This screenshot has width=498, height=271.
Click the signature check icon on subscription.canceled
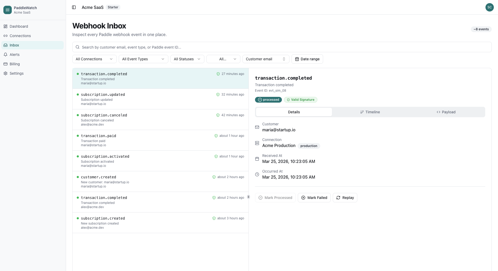(218, 115)
